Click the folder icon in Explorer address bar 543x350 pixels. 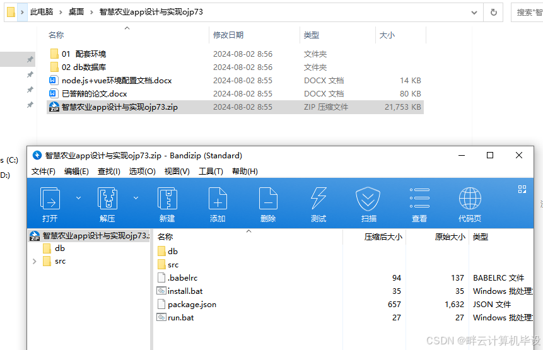(11, 12)
